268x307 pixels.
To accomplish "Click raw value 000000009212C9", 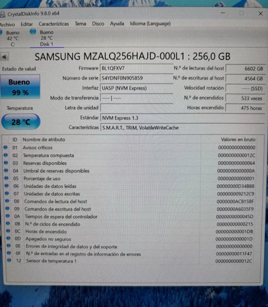I will point(236,194).
